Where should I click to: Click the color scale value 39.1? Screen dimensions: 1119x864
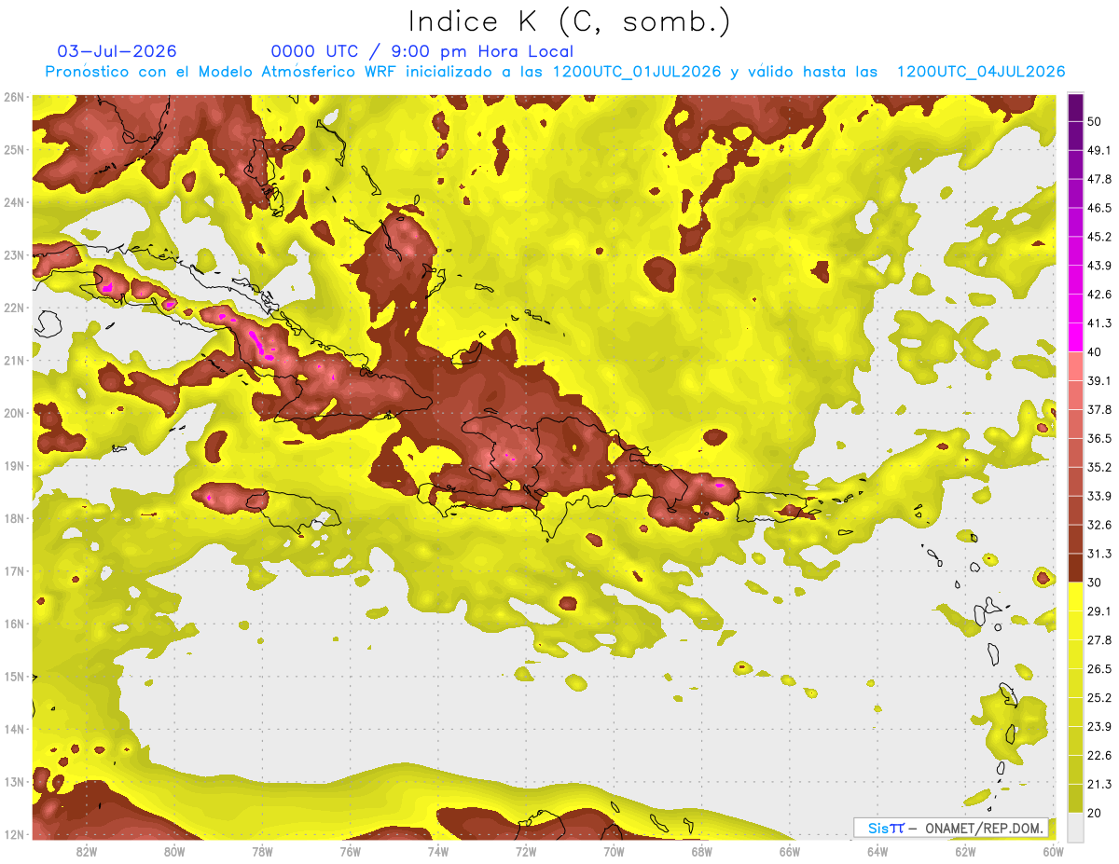click(x=1099, y=381)
